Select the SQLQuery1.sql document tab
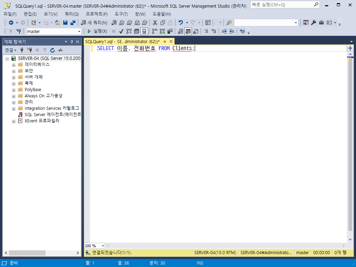 coord(122,42)
